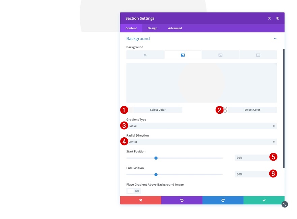Switch to the Advanced tab
Image resolution: width=297 pixels, height=219 pixels.
[175, 28]
